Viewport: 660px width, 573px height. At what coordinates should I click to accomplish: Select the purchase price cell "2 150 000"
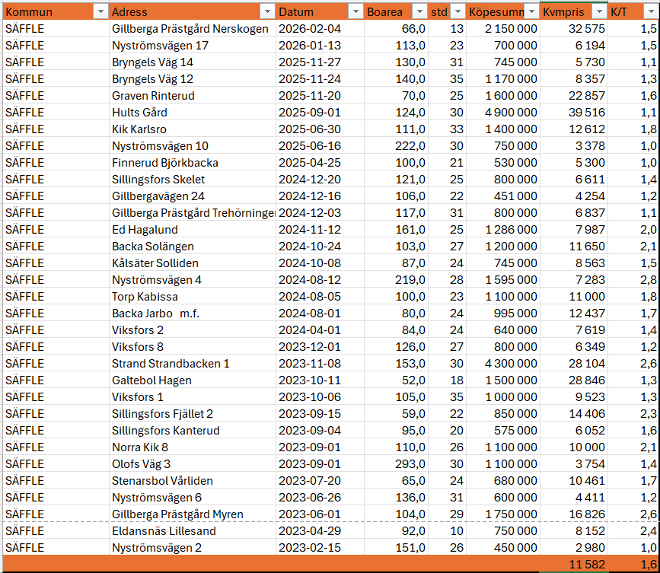point(503,29)
